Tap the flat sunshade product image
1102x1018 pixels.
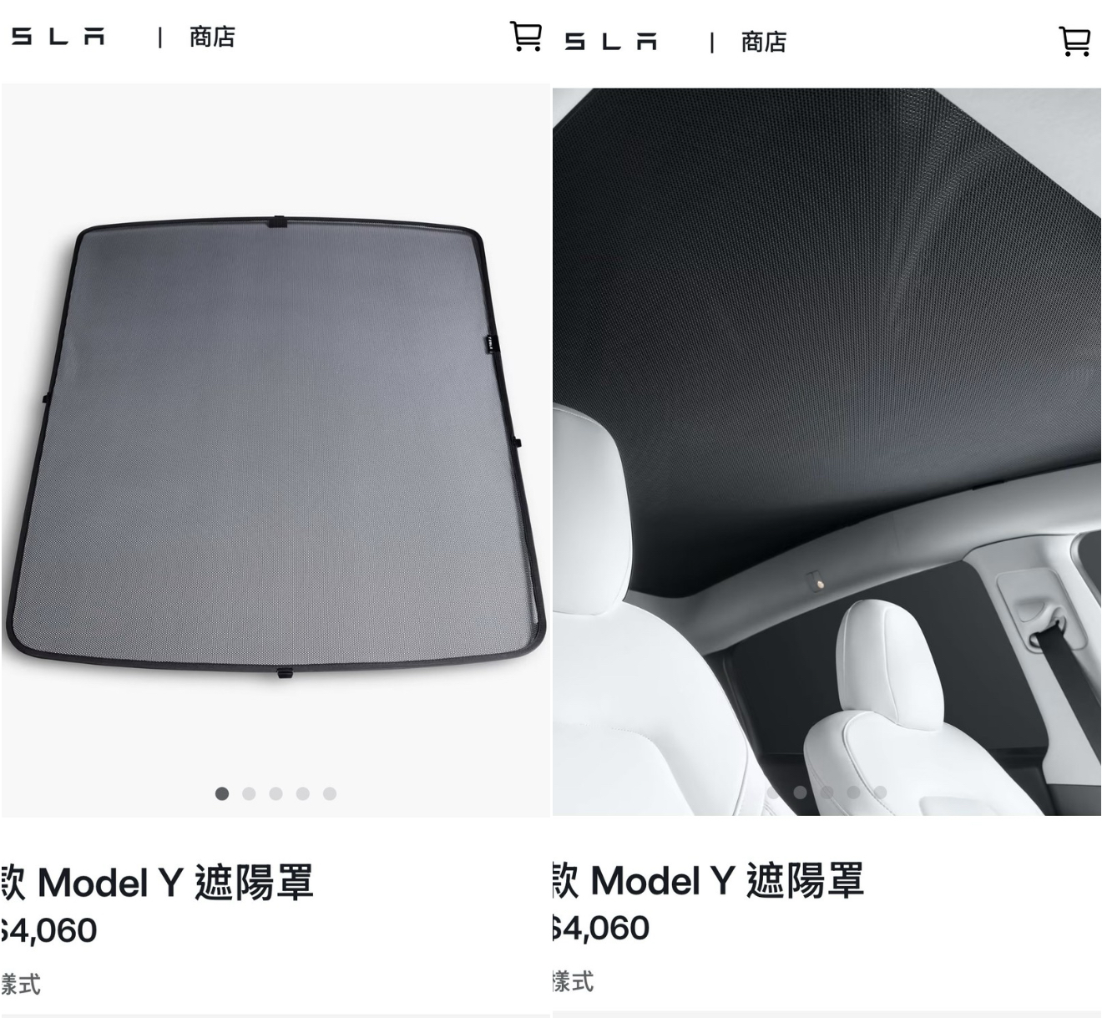(275, 449)
